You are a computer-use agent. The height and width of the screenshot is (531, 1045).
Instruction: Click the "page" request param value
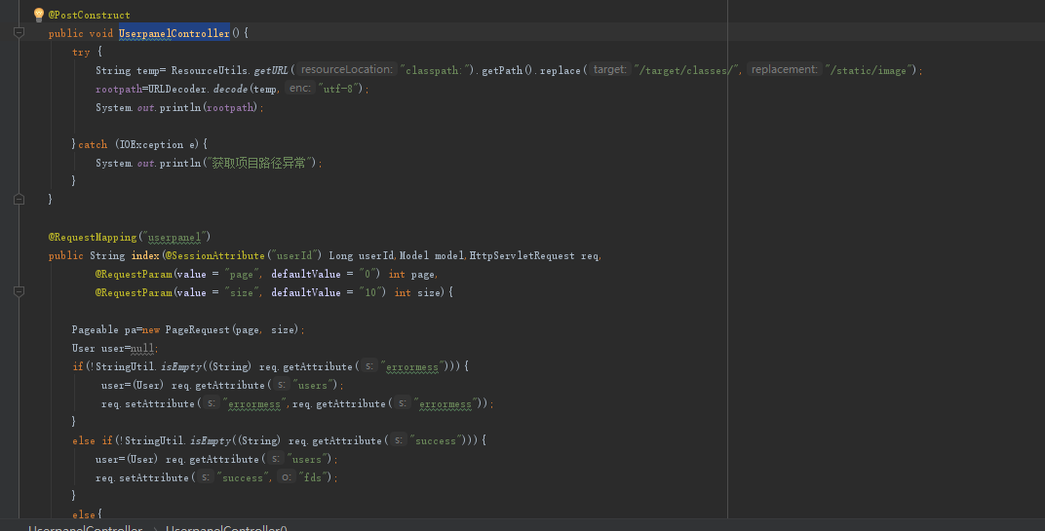[x=241, y=274]
